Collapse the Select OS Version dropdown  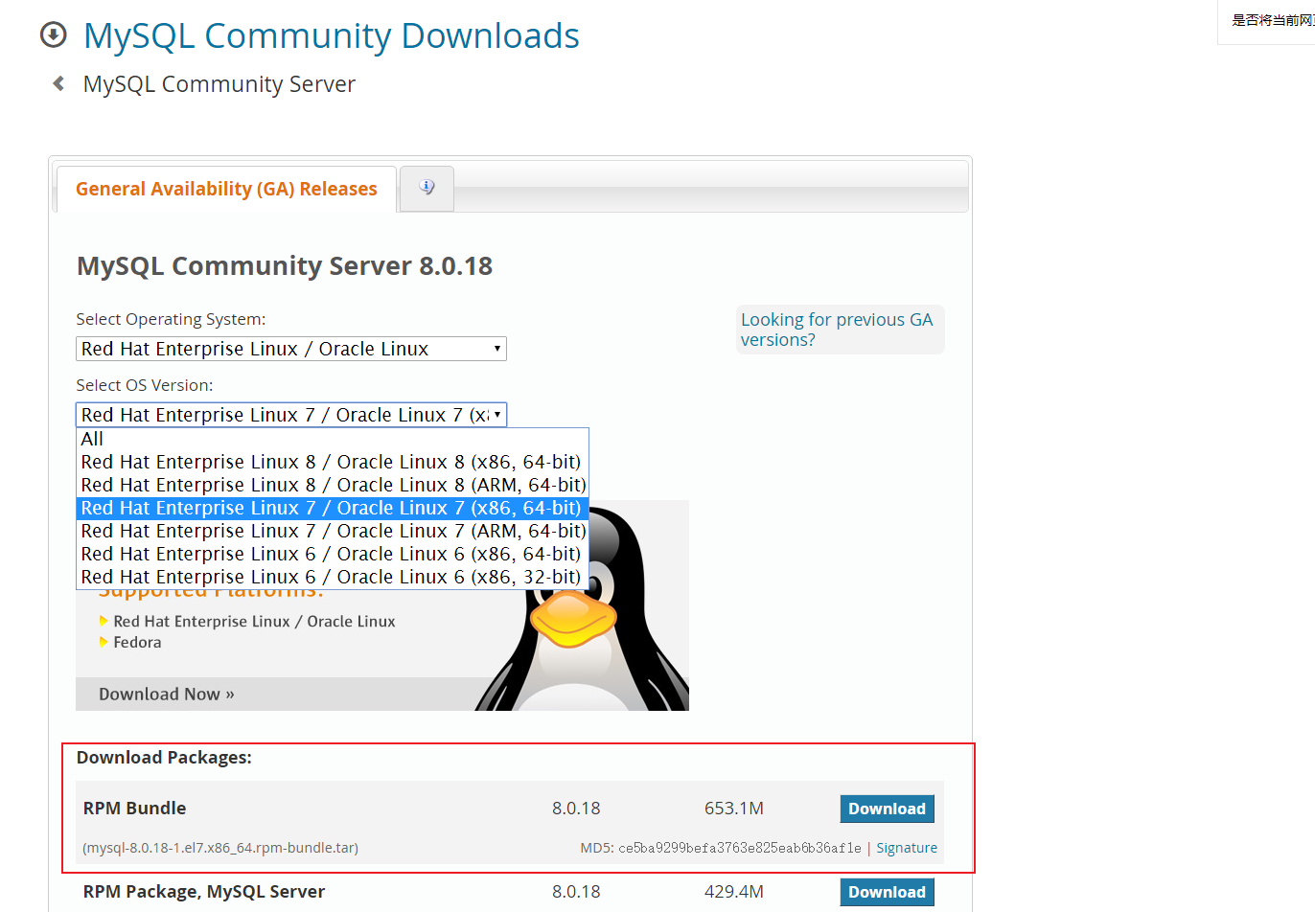(291, 415)
